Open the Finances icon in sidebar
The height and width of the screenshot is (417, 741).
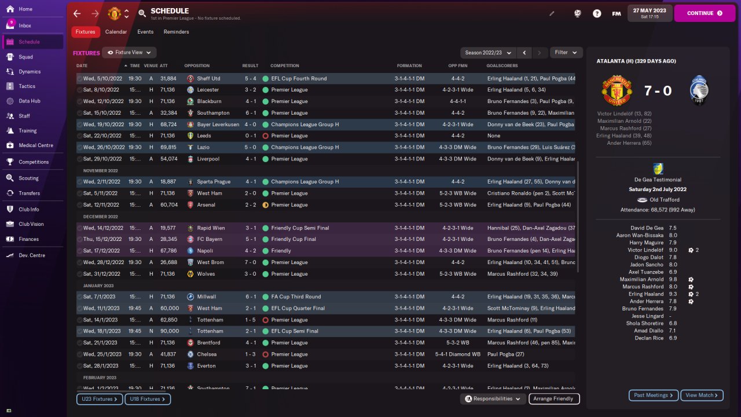(x=10, y=239)
